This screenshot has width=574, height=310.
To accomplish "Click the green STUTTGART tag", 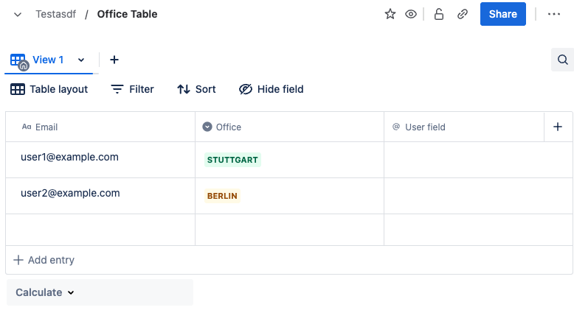I will (232, 160).
